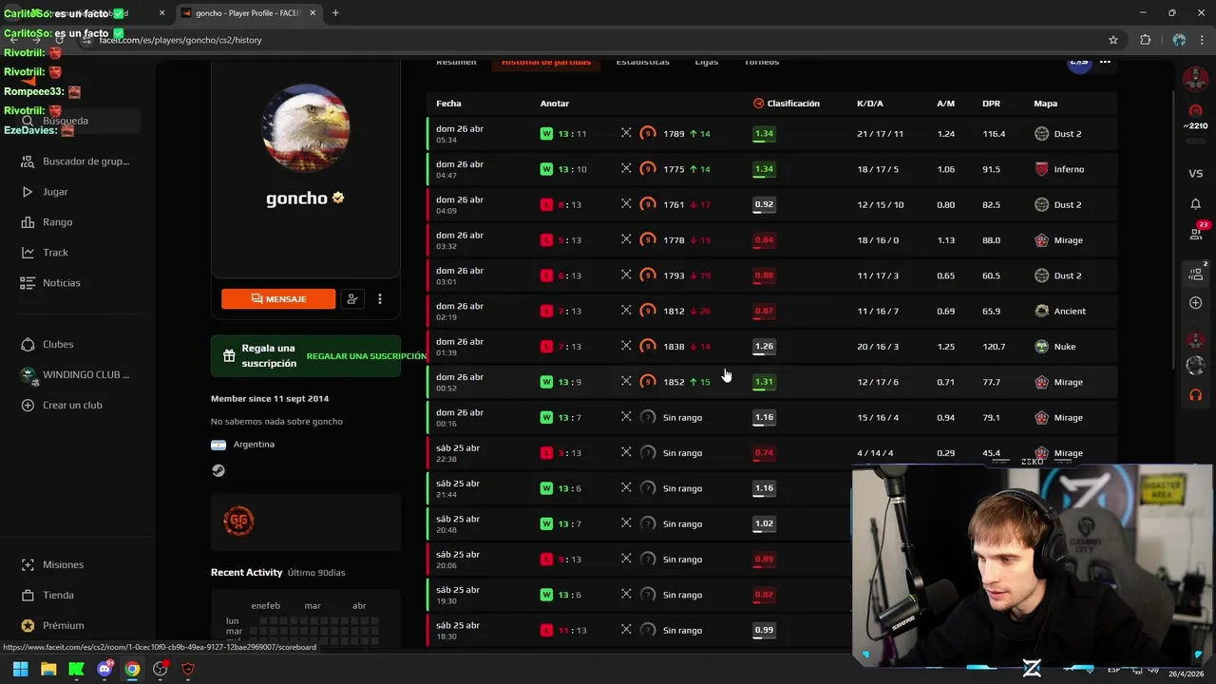
Task: Click REGALAR UNA SUSCRIPCIÓN link
Action: click(366, 356)
